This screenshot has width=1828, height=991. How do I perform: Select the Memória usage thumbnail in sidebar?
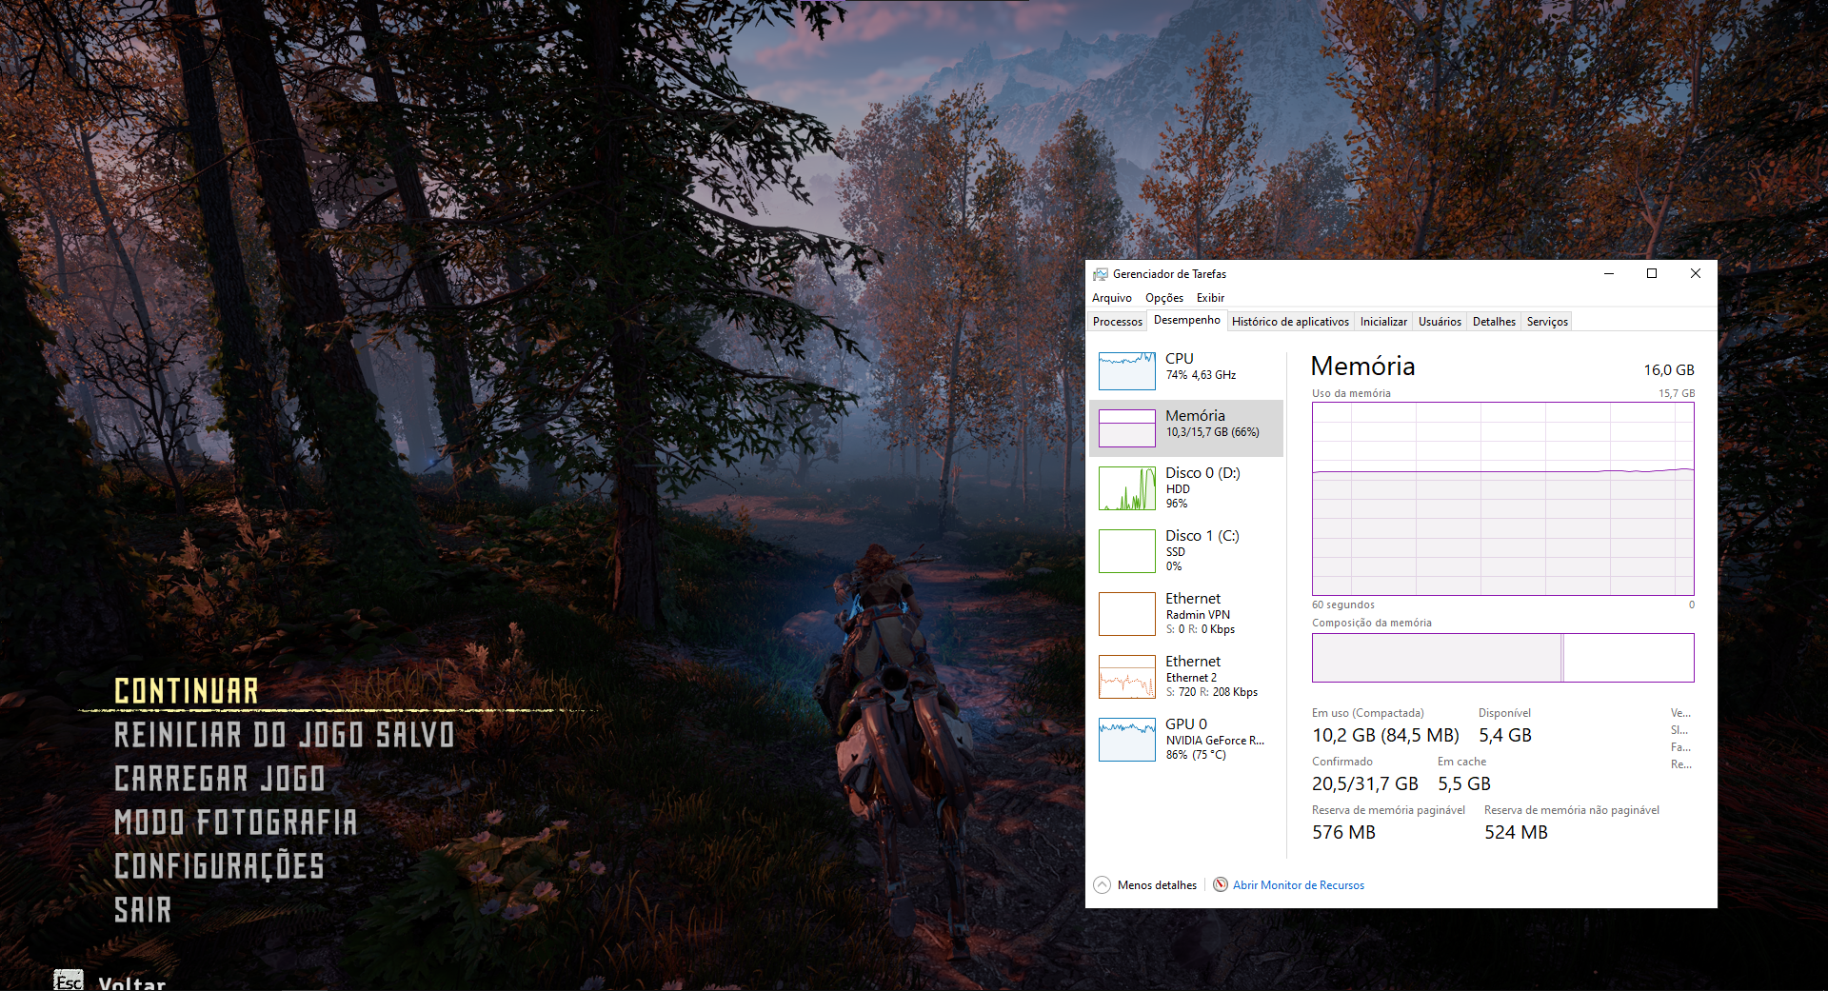pyautogui.click(x=1126, y=427)
